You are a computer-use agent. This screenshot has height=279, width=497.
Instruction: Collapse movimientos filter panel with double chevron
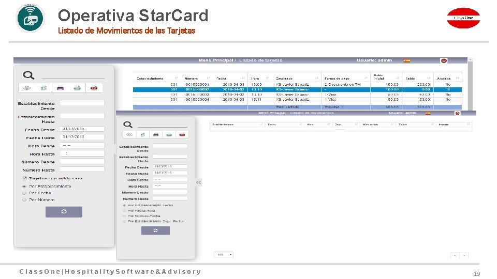pos(198,182)
